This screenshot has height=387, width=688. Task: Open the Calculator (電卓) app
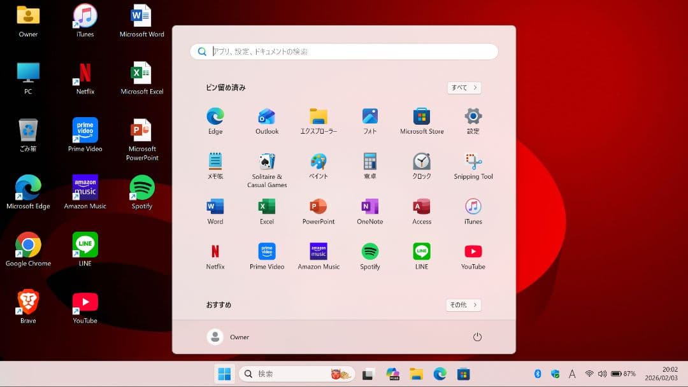pos(369,165)
